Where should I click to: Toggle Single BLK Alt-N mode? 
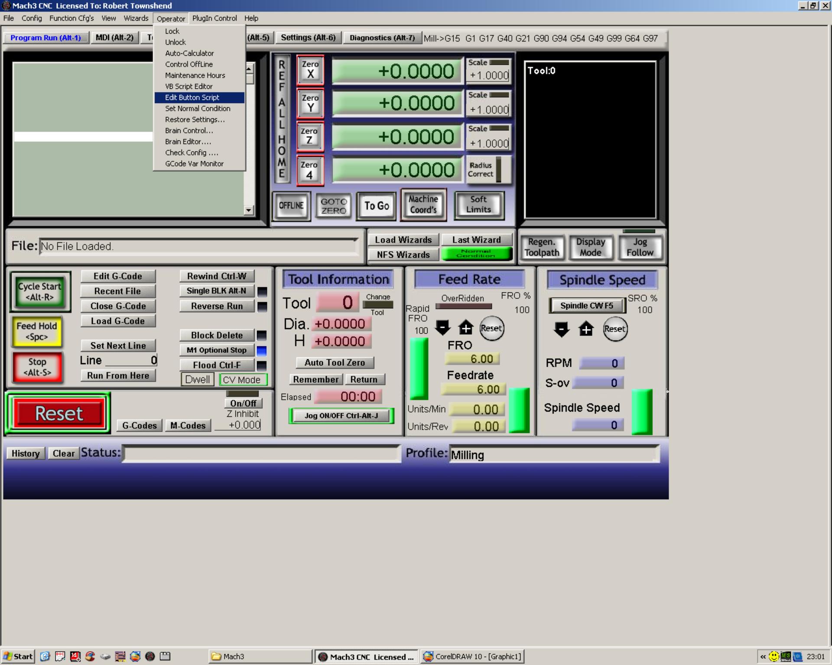click(216, 291)
